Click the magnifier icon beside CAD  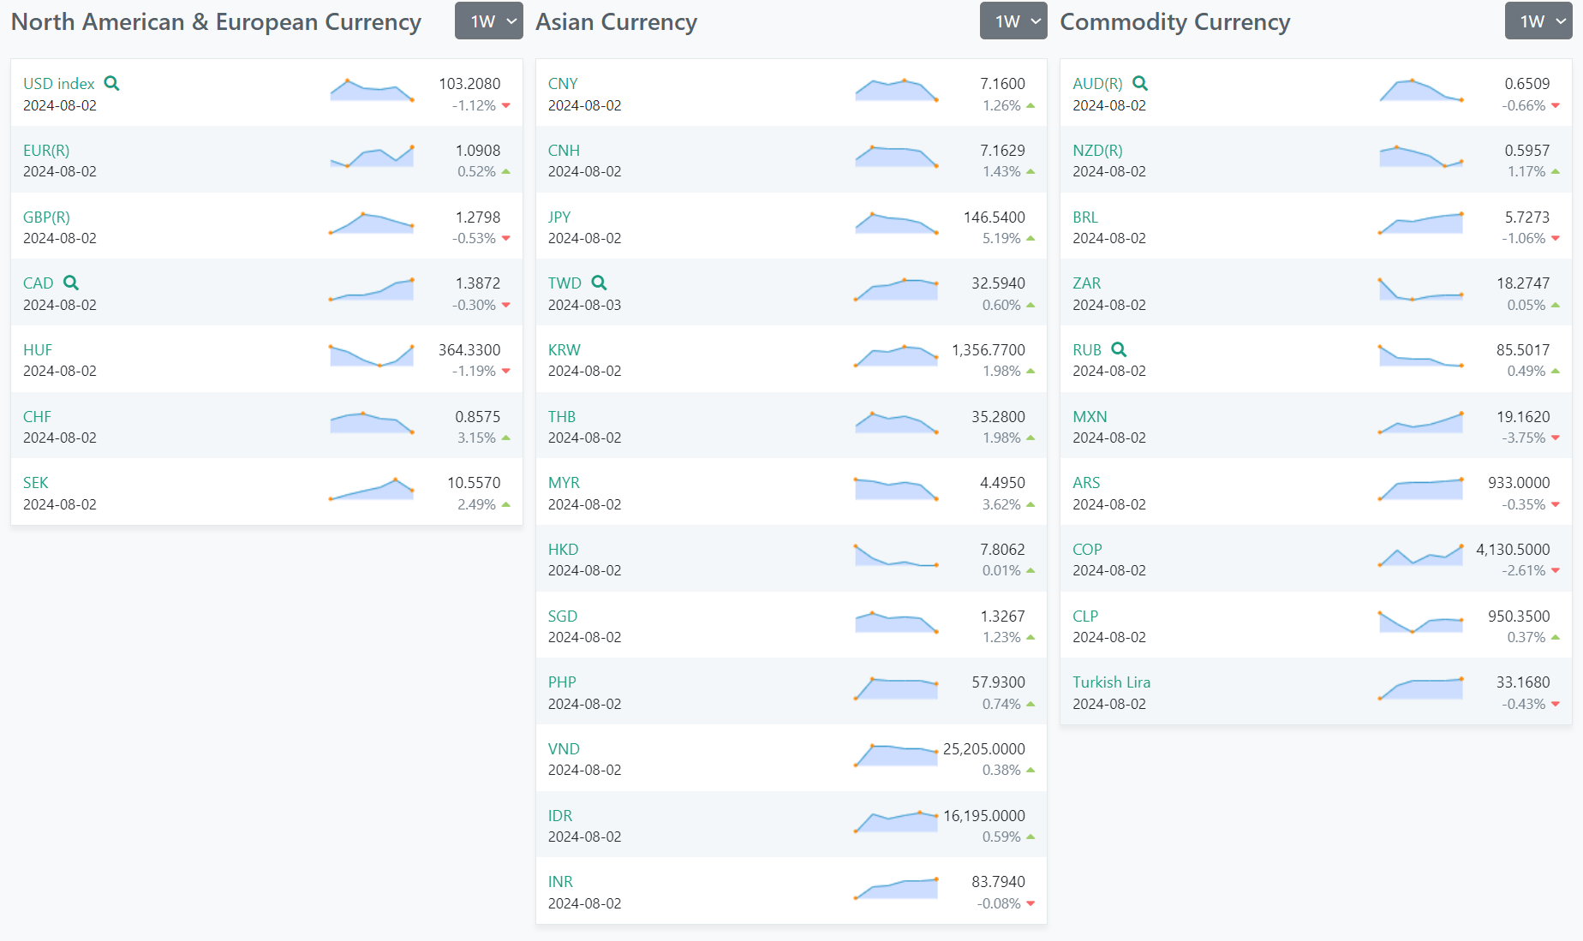71,283
